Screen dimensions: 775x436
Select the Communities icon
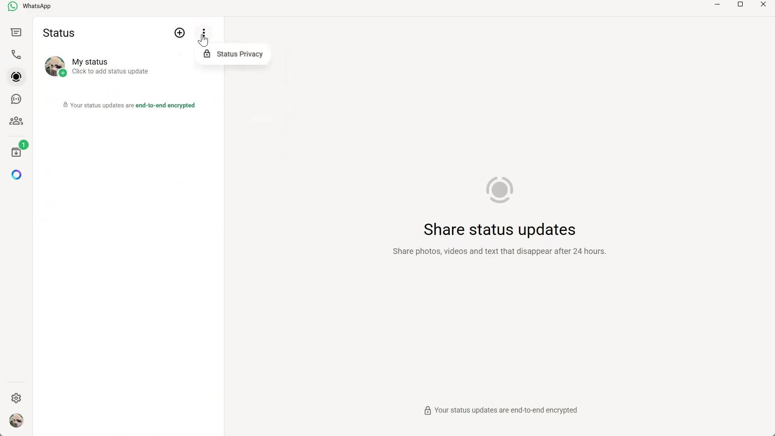[16, 121]
